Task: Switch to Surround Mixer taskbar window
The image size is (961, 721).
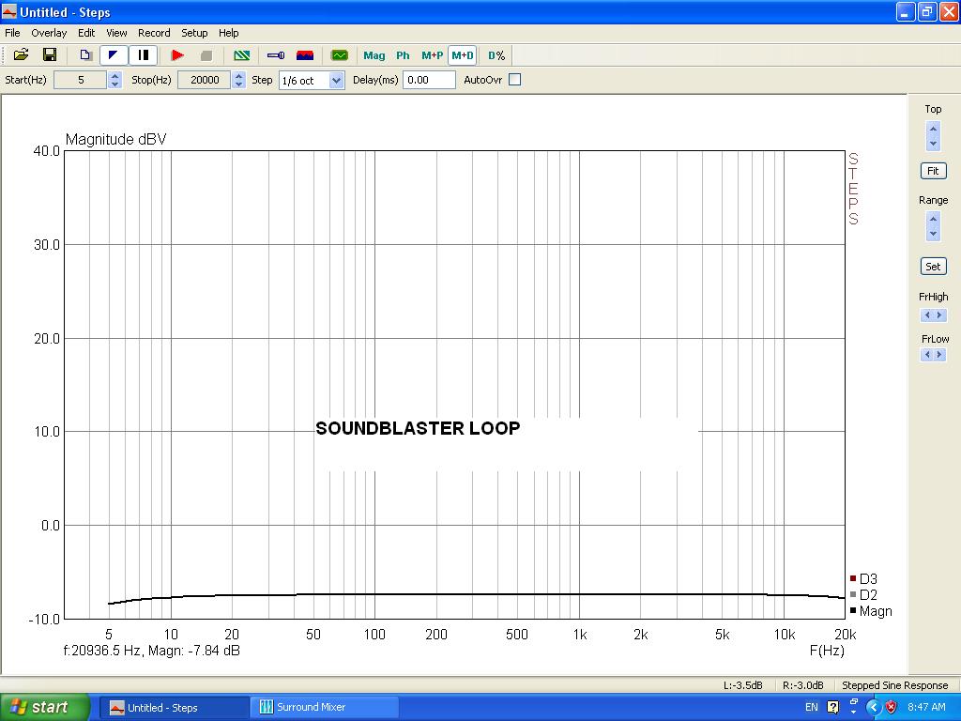Action: (x=324, y=708)
